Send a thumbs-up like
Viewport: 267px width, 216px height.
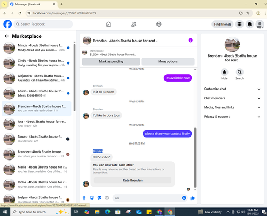point(193,198)
